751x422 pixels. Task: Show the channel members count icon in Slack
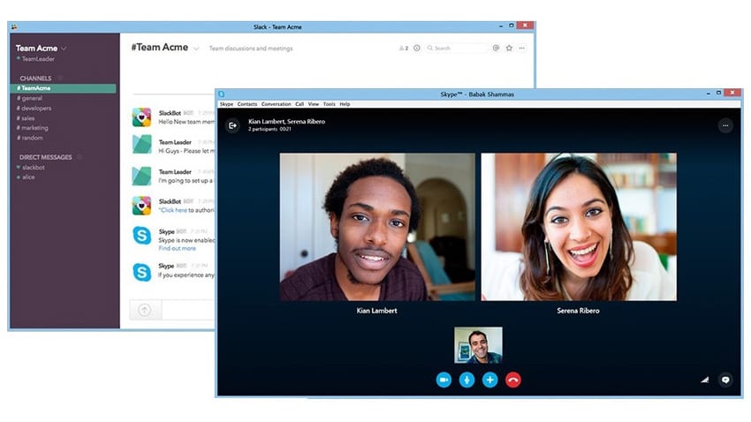(404, 49)
